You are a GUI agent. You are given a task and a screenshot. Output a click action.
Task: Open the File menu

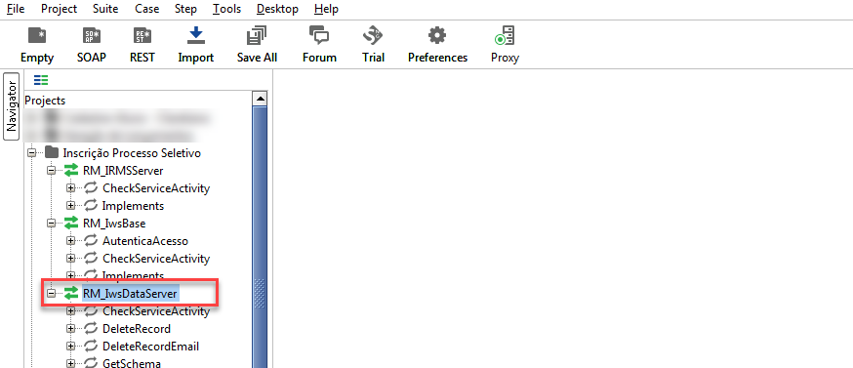(16, 9)
